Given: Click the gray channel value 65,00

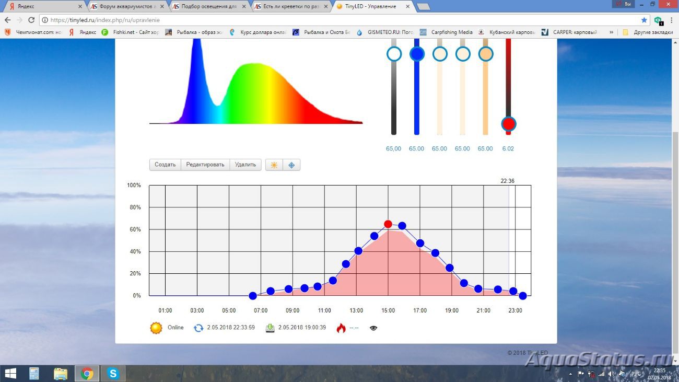Looking at the screenshot, I should 394,149.
